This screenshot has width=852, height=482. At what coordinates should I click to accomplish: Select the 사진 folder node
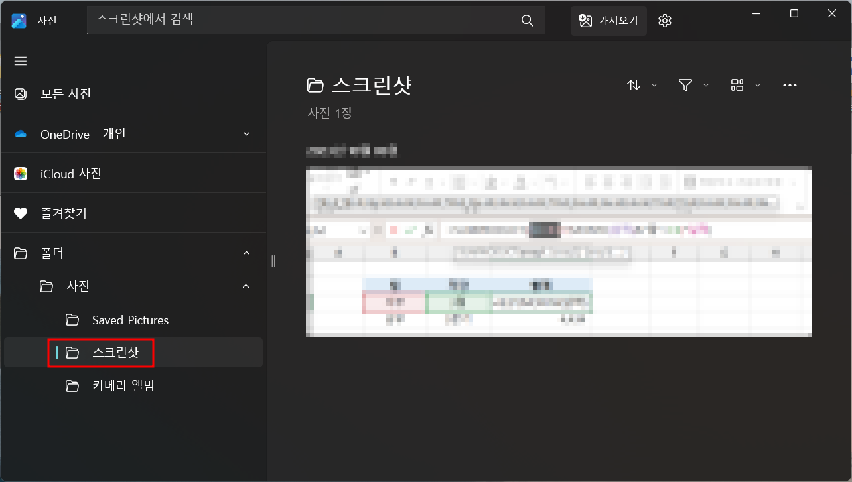click(x=133, y=286)
